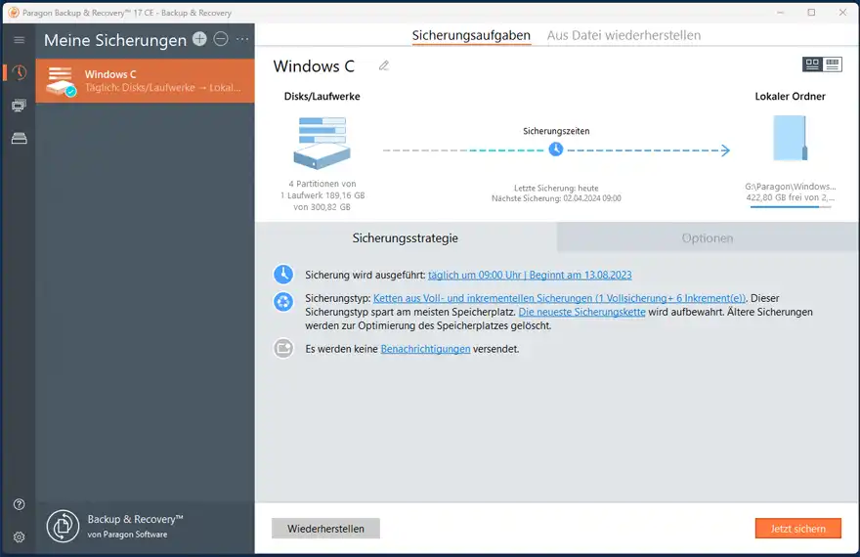Open the Aus Datei wiederherstellen tab
This screenshot has height=557, width=860.
point(623,35)
